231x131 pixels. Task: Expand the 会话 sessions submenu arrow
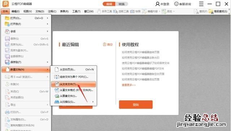tap(48, 31)
